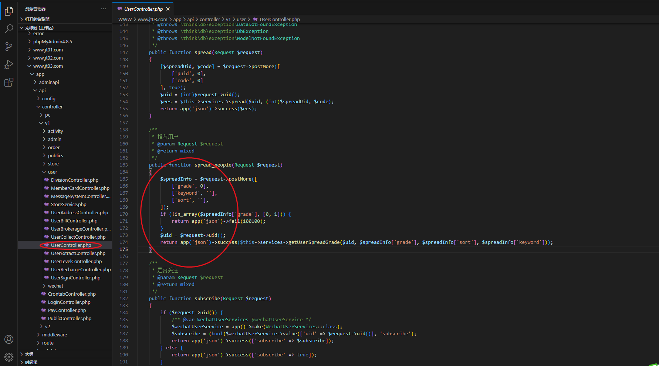Open the Search view in activity bar

(9, 29)
